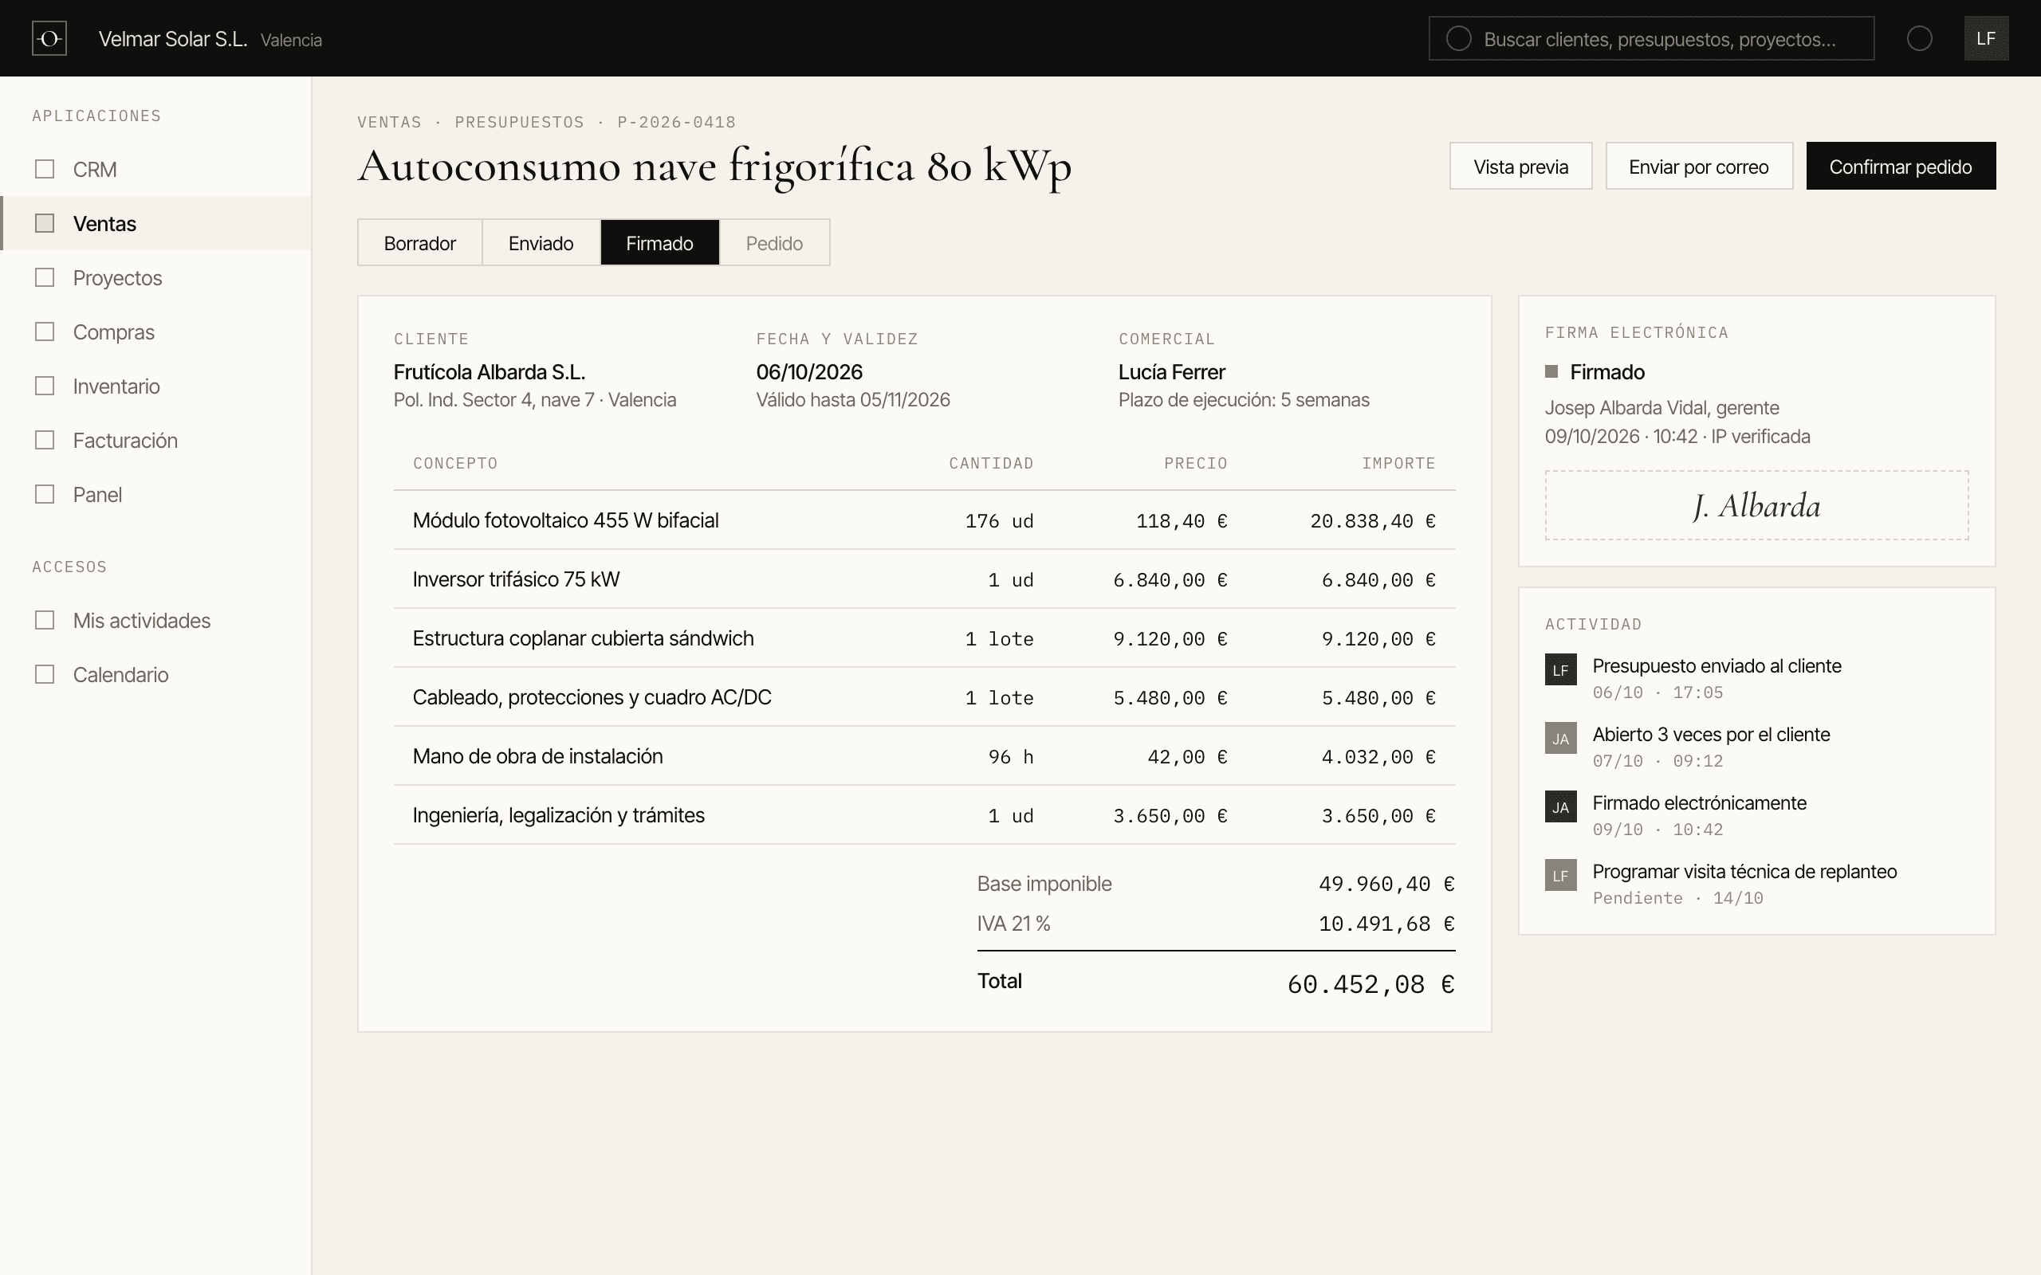Click the Compras sidebar icon
The height and width of the screenshot is (1275, 2041).
coord(45,331)
